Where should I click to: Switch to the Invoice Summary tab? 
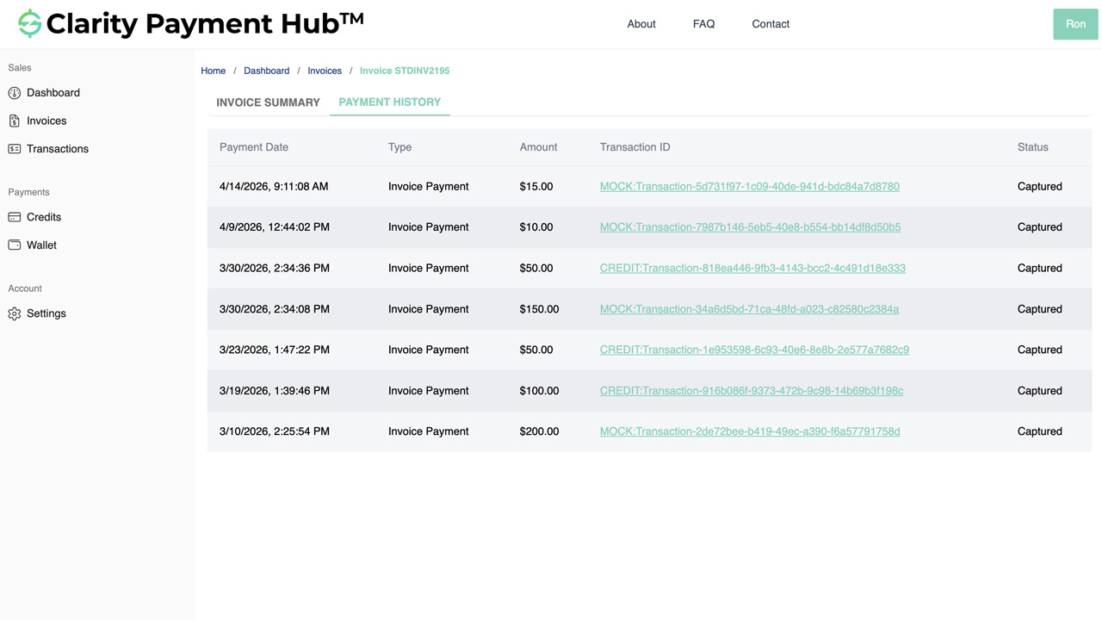coord(268,102)
